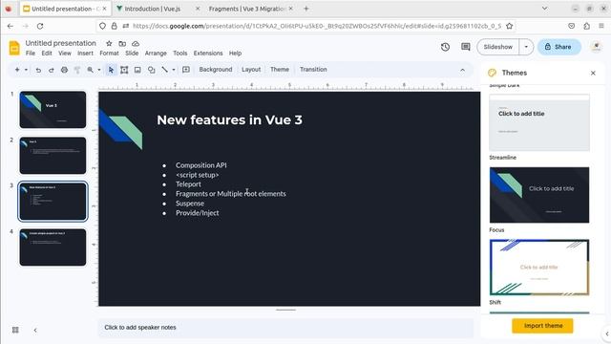Open the Format menu

(x=109, y=54)
